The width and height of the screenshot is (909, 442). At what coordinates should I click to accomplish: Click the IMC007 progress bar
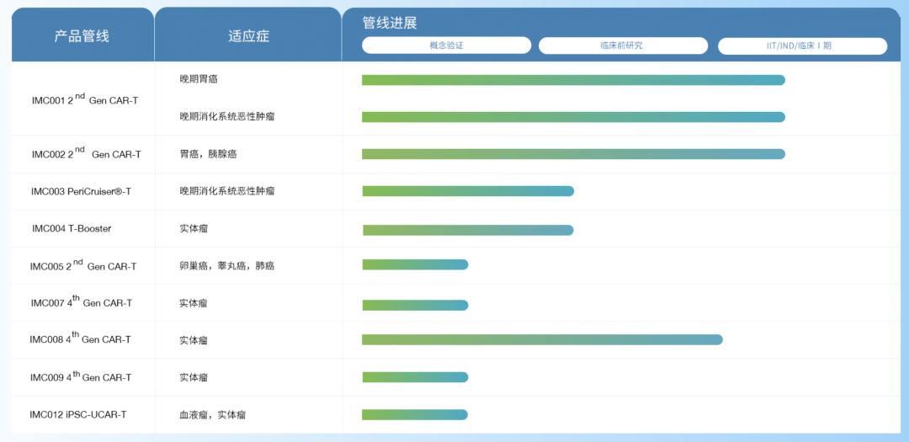(415, 305)
